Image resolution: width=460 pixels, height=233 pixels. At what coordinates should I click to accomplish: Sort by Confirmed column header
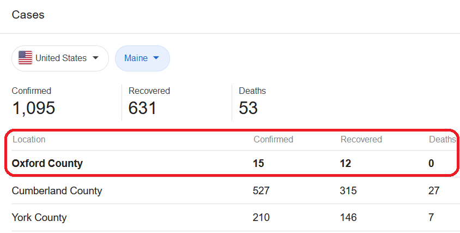[x=273, y=139]
